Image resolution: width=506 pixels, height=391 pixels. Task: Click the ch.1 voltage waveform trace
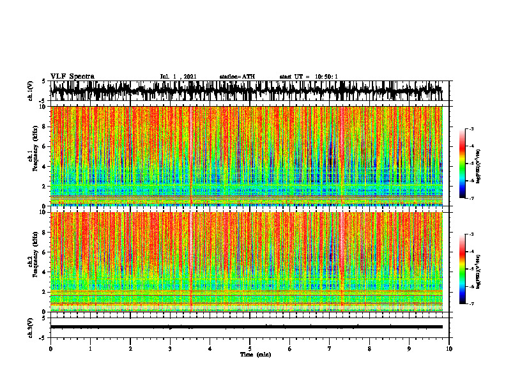point(246,91)
